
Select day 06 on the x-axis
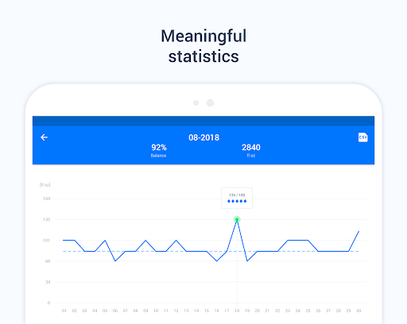[x=115, y=310]
